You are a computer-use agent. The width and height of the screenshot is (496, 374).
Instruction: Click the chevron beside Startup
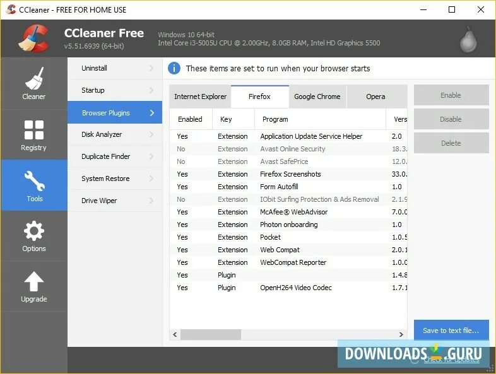(151, 90)
